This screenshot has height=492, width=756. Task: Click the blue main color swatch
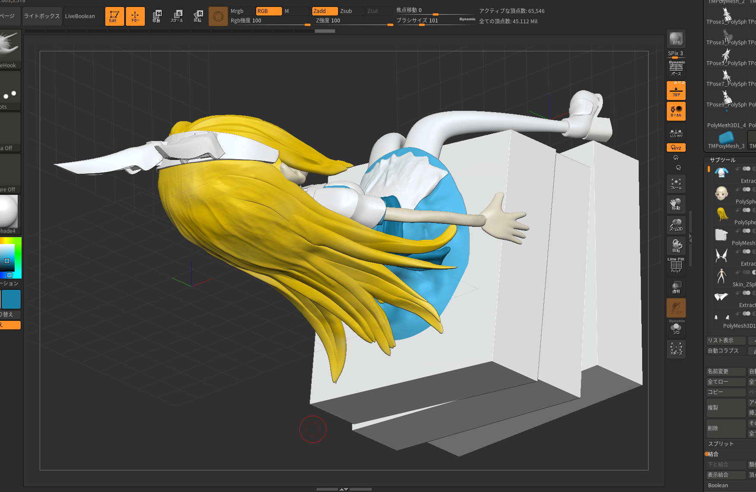click(11, 299)
